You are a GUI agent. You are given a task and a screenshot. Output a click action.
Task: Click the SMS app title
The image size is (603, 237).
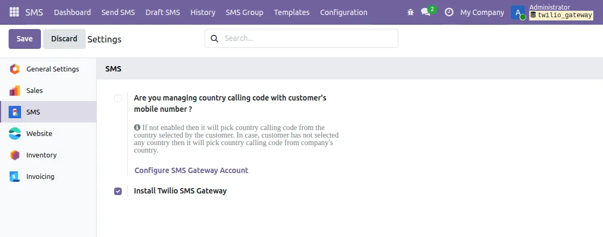coord(34,12)
